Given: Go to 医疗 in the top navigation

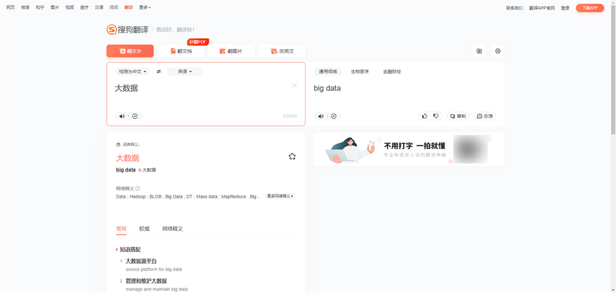Looking at the screenshot, I should 84,7.
